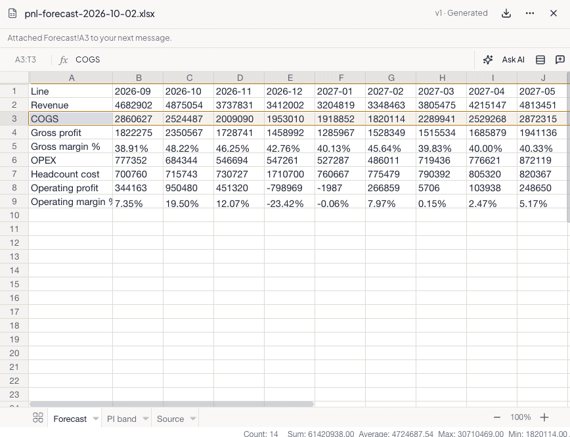Click the Ask AI button label
Screen dimensions: 570x437
[x=513, y=60]
